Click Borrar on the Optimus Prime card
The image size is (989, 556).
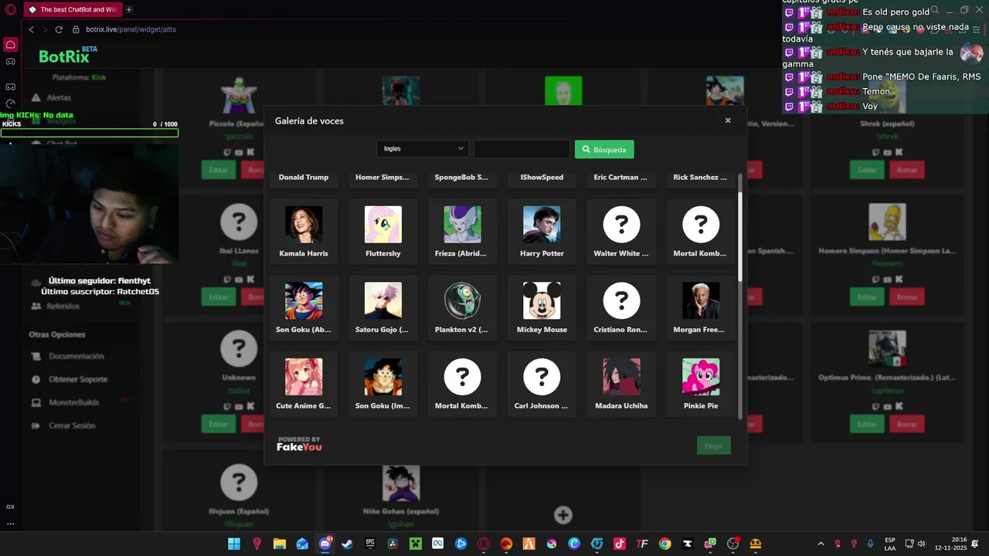point(907,424)
